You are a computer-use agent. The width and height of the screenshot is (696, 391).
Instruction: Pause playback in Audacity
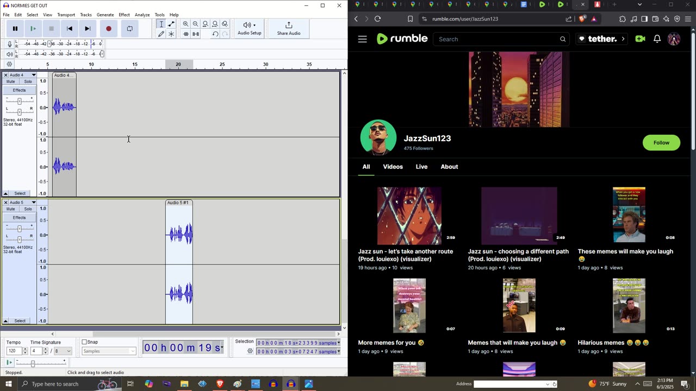tap(15, 29)
